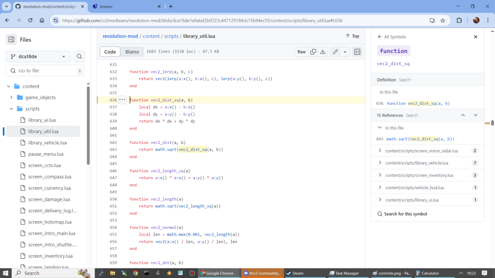Image resolution: width=495 pixels, height=278 pixels.
Task: Toggle the symbols panel button
Action: 357,52
